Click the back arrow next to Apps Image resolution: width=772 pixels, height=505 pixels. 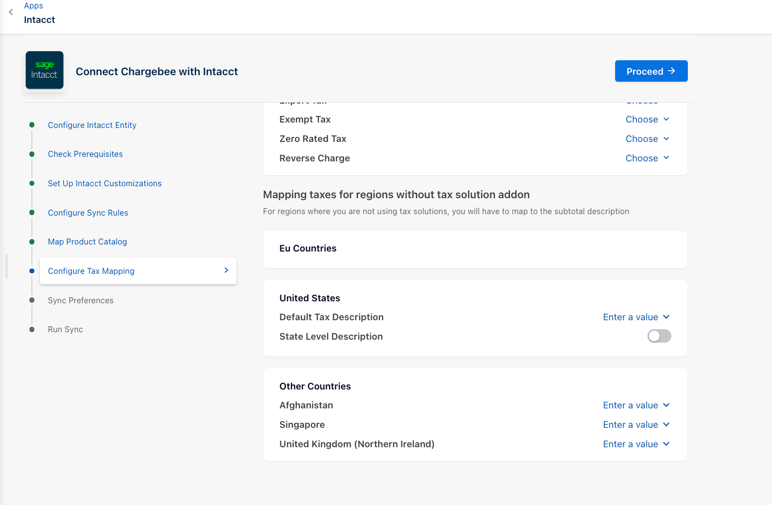click(11, 12)
